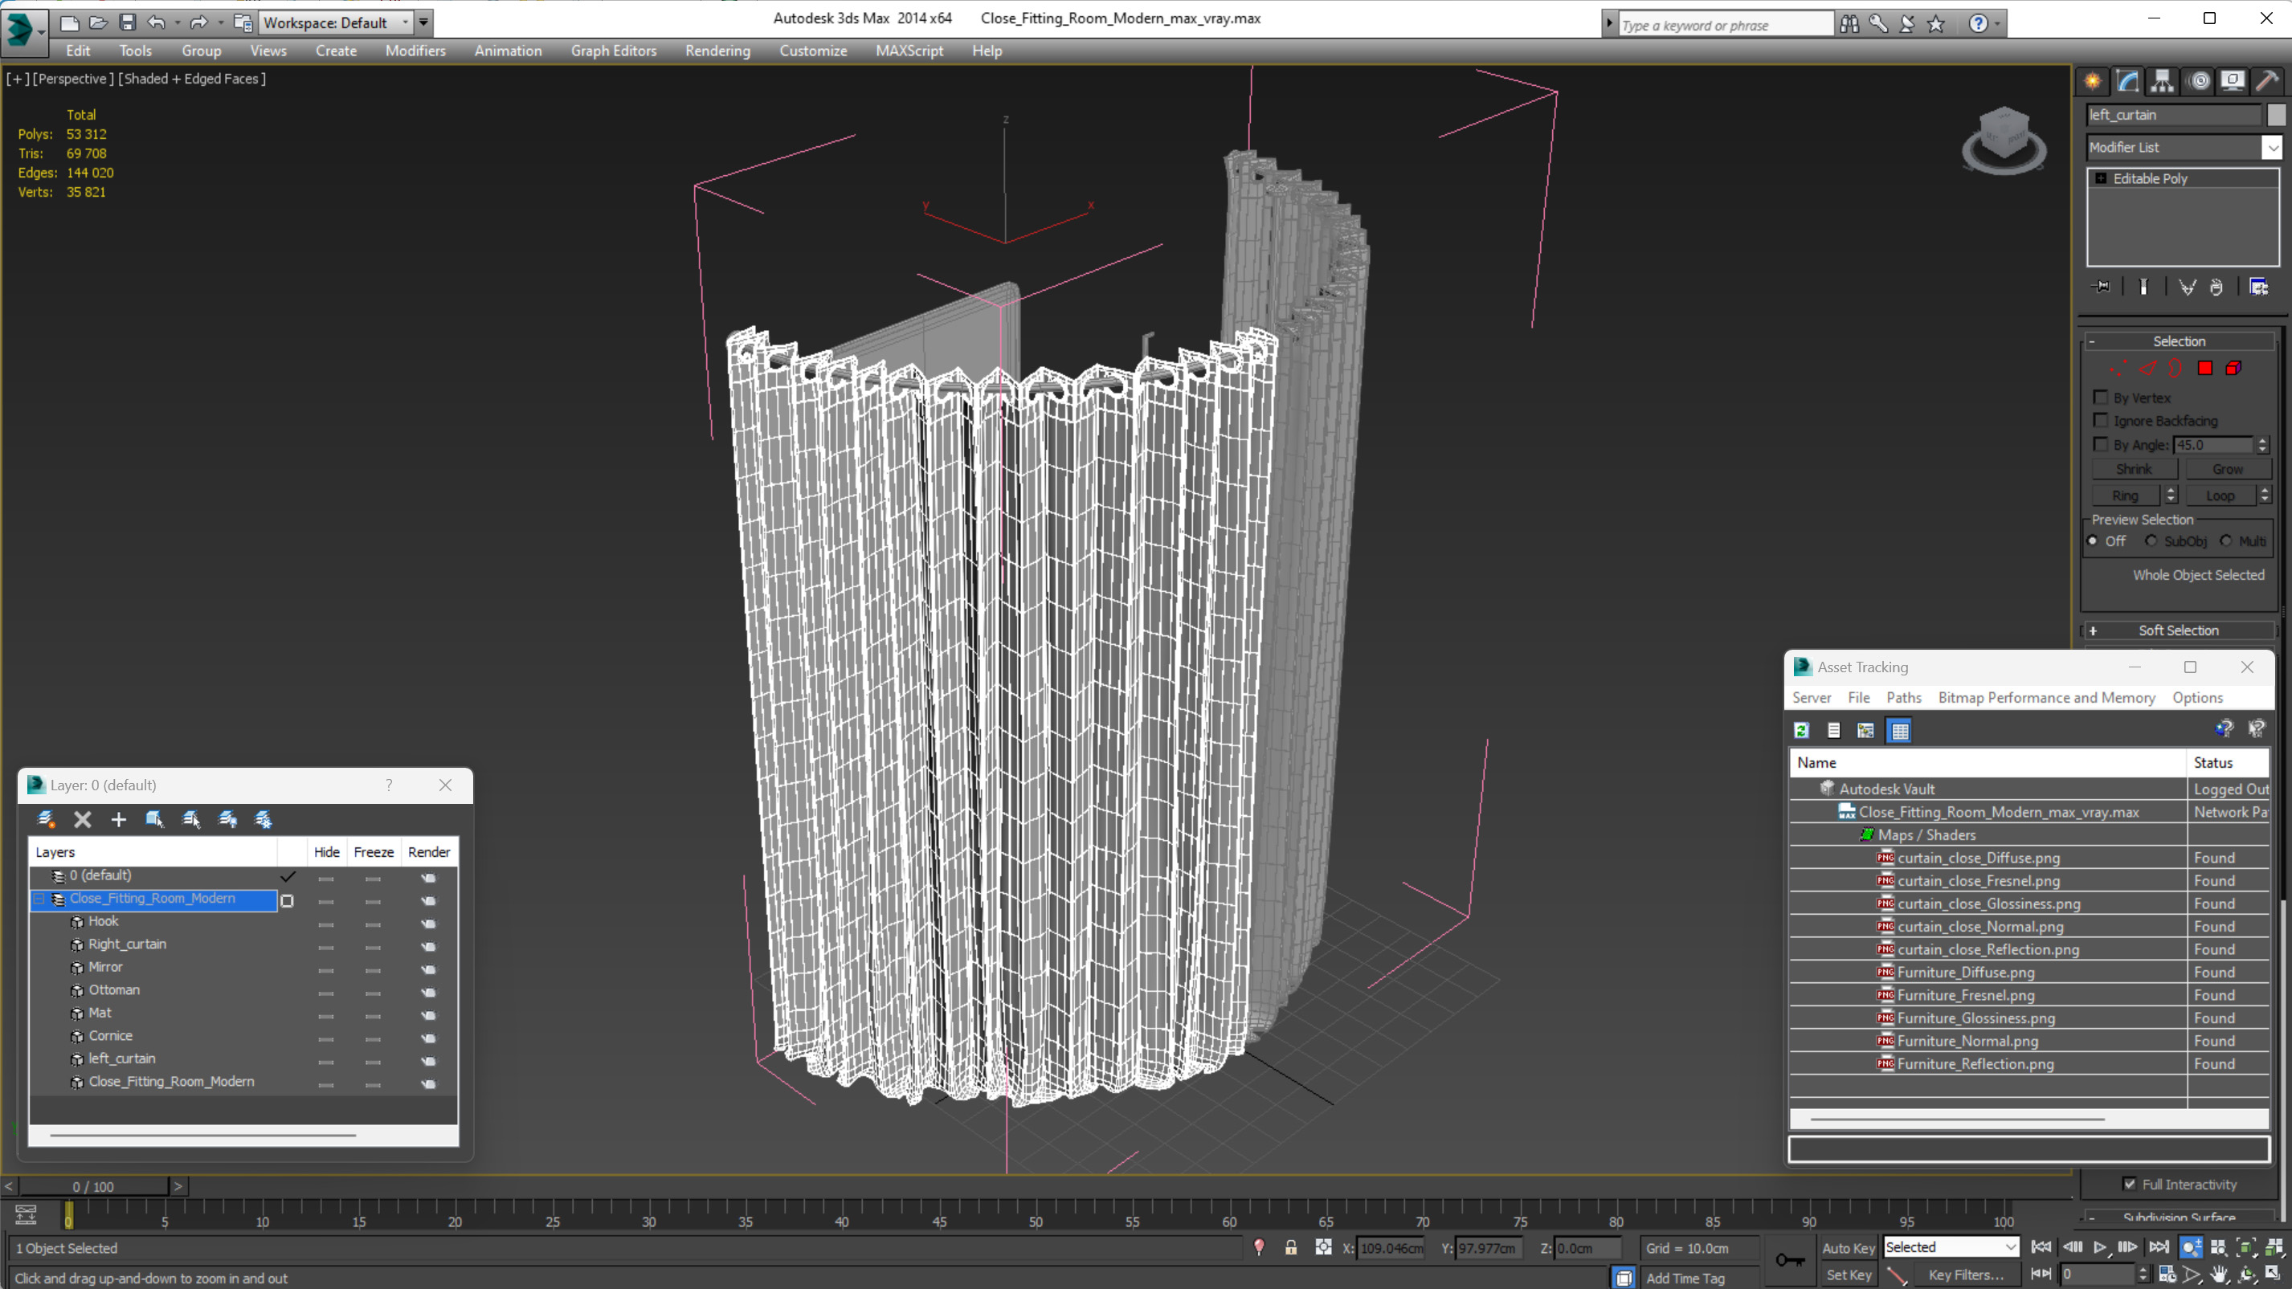The image size is (2292, 1289).
Task: Toggle selection lock padlock icon
Action: click(x=1290, y=1247)
